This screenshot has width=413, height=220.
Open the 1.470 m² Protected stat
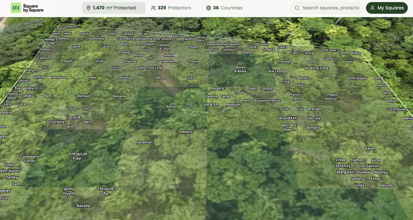pos(114,8)
